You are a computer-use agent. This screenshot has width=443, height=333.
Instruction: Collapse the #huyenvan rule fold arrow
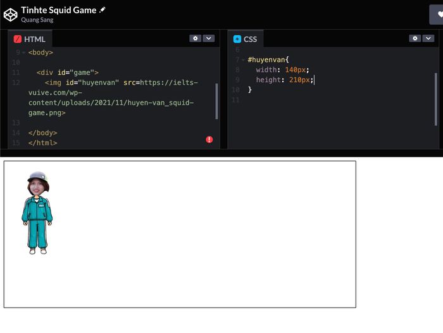coord(243,59)
